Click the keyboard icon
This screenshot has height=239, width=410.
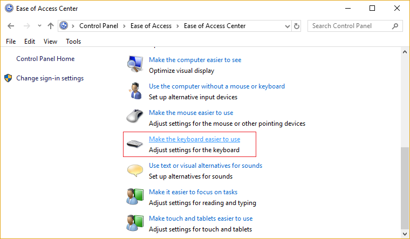[x=134, y=144]
